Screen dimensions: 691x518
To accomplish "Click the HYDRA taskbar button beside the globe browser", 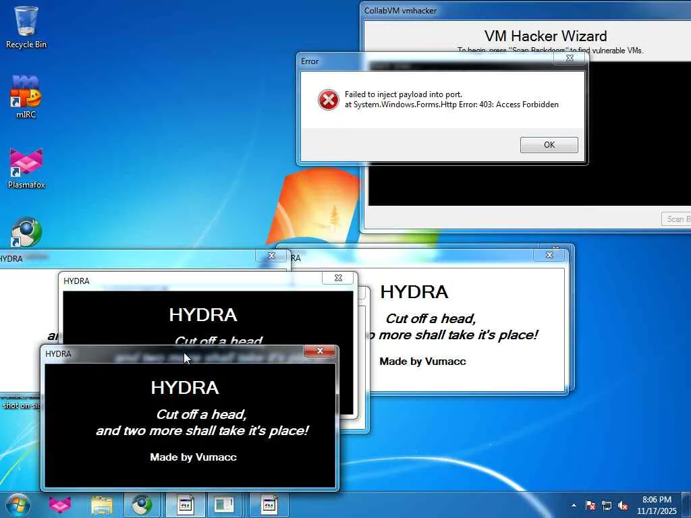I will [x=185, y=505].
